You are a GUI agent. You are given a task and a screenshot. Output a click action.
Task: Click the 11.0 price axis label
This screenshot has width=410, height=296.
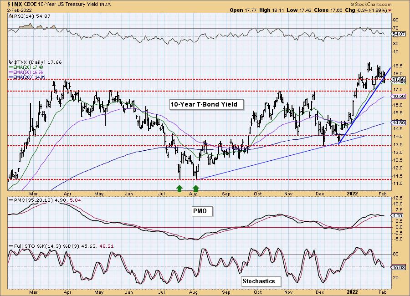397,184
